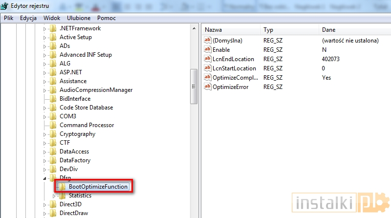Expand the COM3 key
391x218 pixels.
(x=44, y=117)
